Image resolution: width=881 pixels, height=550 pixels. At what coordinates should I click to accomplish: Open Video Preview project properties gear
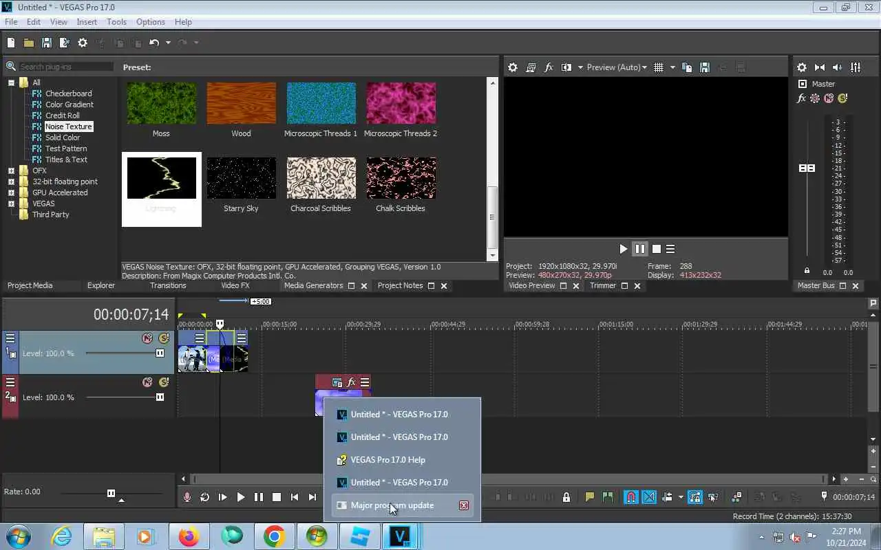click(513, 67)
